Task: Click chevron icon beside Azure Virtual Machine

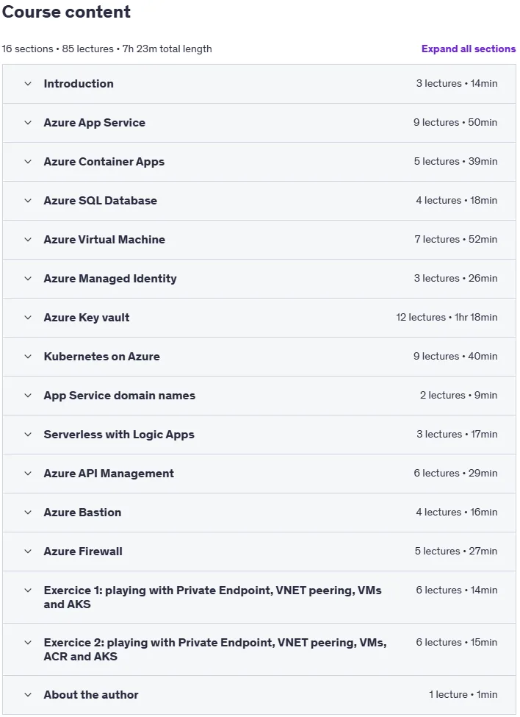Action: tap(28, 240)
